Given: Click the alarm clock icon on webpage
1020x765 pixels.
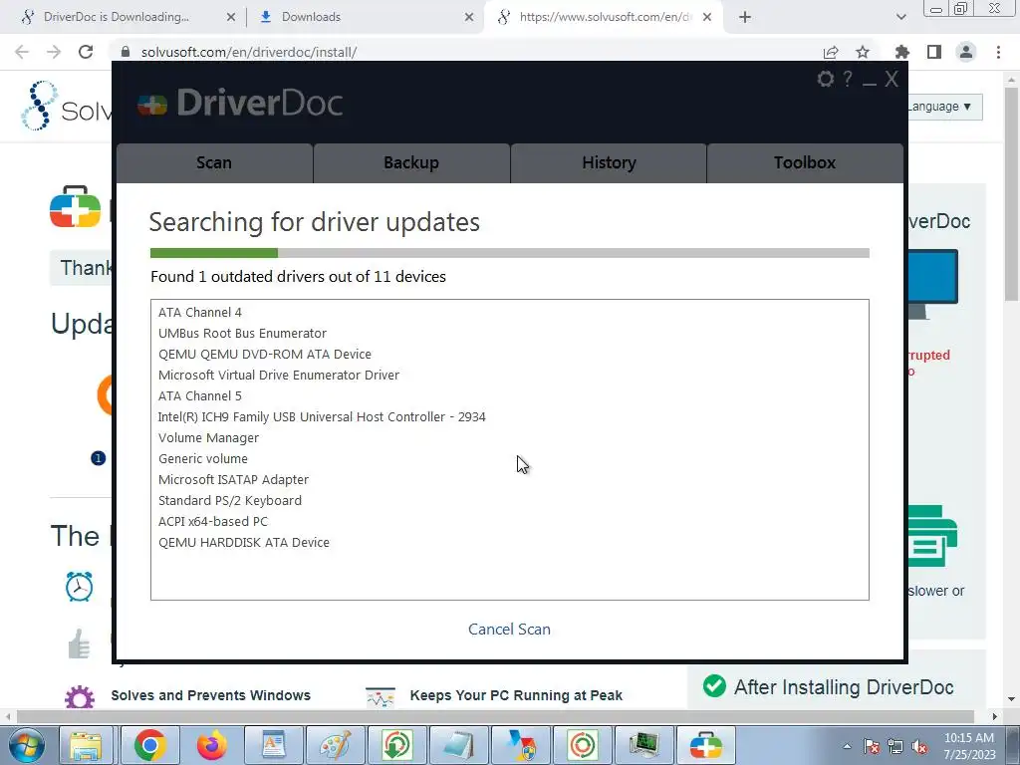Looking at the screenshot, I should coord(80,586).
